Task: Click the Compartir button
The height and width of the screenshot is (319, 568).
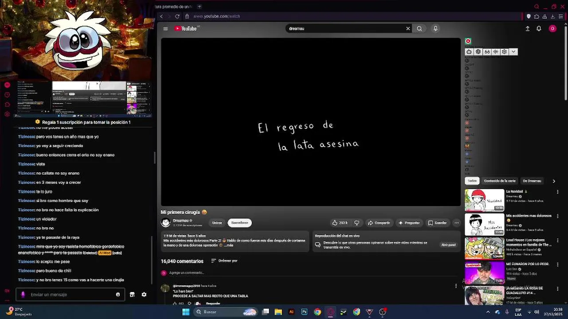Action: pos(379,223)
